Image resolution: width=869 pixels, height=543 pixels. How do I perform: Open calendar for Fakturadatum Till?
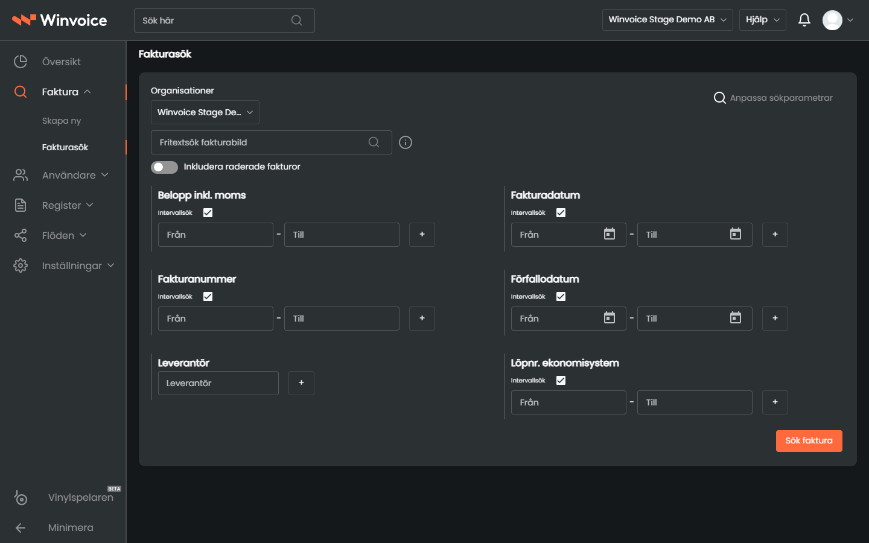coord(736,234)
